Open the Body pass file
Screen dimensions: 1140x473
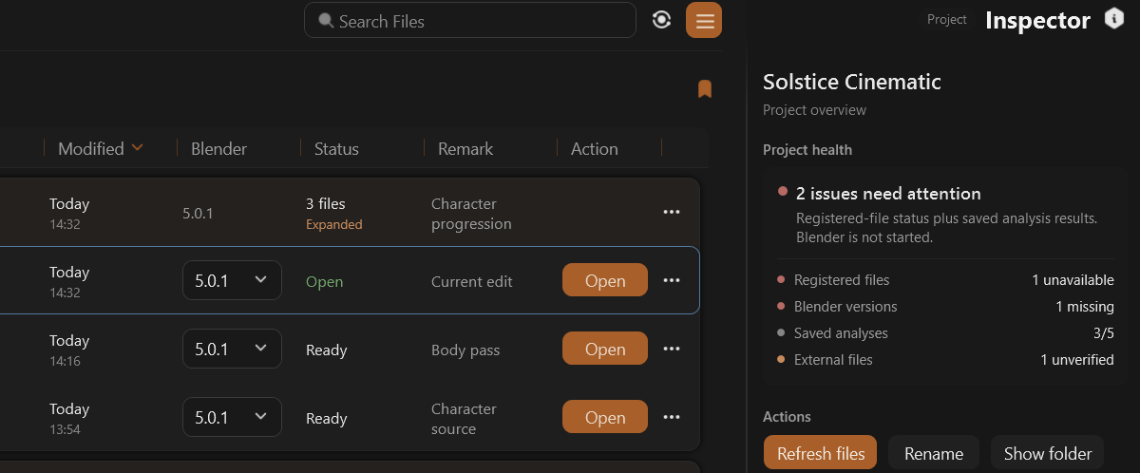(605, 349)
